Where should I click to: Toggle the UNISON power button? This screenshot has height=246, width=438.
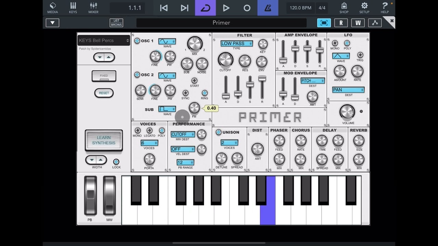pyautogui.click(x=219, y=132)
